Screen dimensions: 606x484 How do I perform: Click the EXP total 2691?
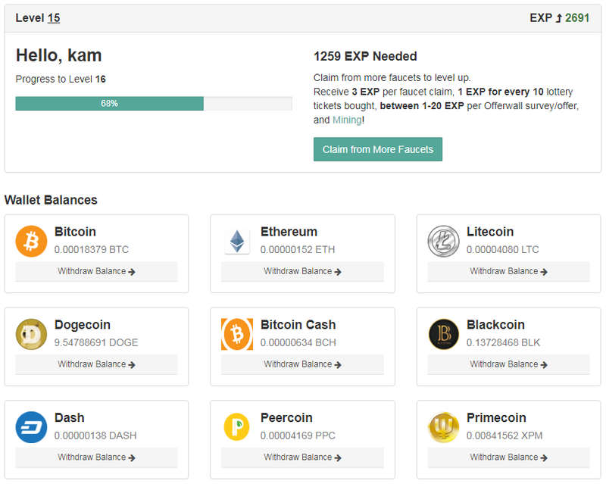point(577,17)
